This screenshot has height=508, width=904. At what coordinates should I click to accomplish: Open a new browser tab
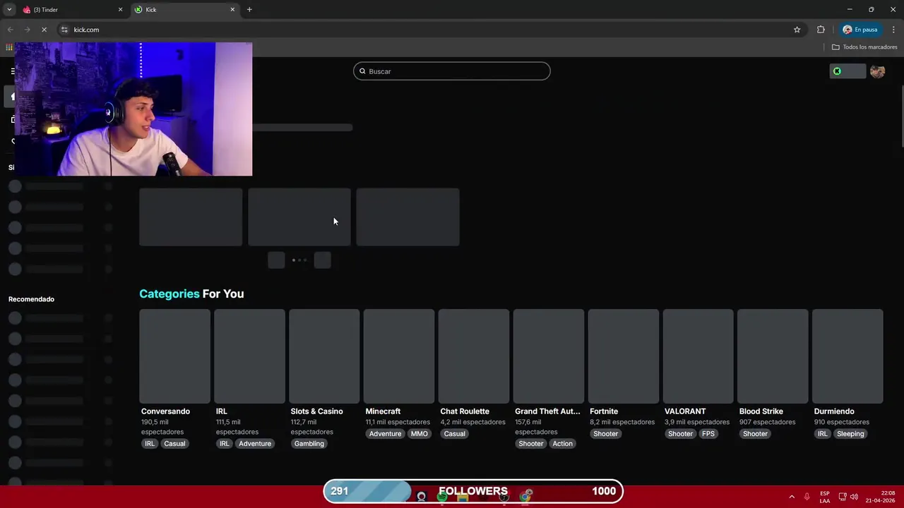point(249,10)
